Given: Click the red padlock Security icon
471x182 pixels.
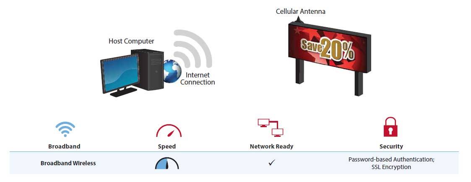Looking at the screenshot, I should (390, 127).
